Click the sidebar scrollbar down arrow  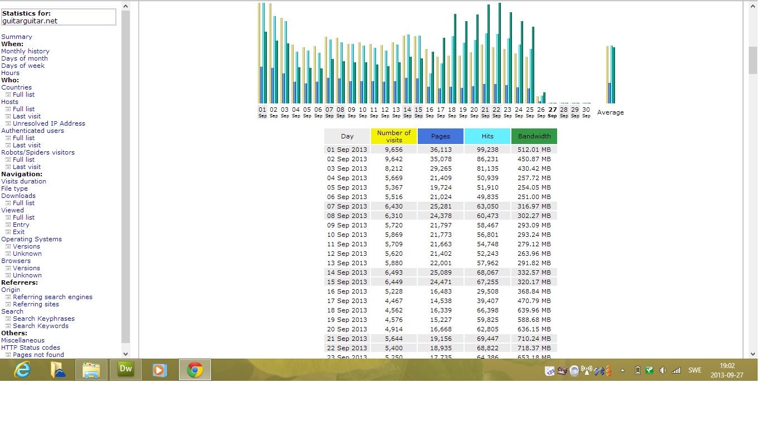125,354
